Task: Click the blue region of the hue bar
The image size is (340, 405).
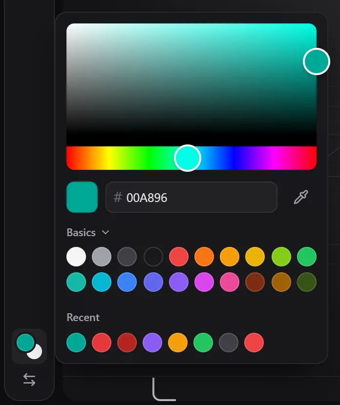Action: click(234, 158)
